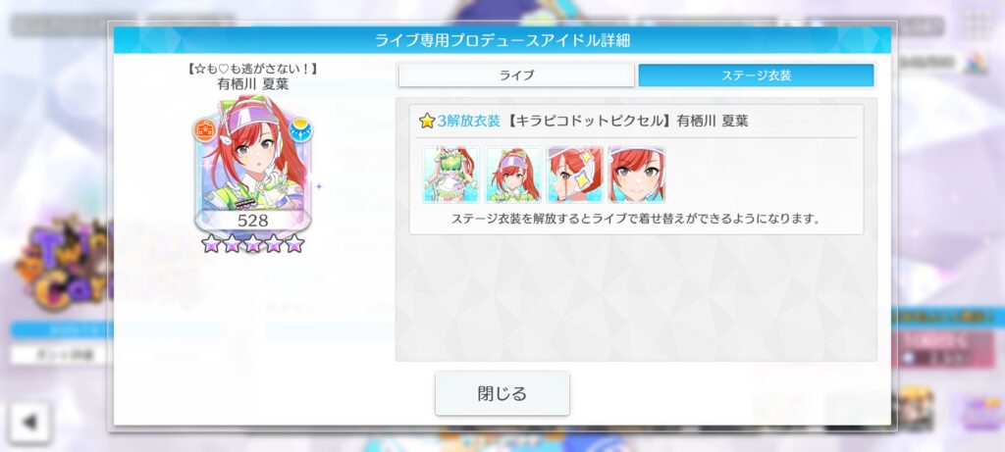Close the dialog with 閉じる button
1005x452 pixels.
pos(502,393)
